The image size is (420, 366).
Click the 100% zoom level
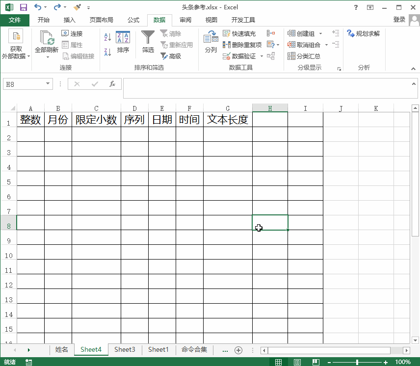coord(403,362)
